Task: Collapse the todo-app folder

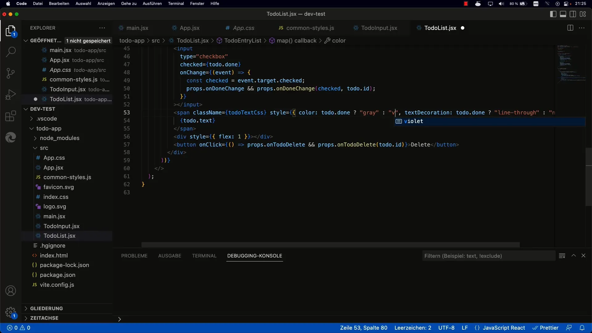Action: click(x=31, y=128)
